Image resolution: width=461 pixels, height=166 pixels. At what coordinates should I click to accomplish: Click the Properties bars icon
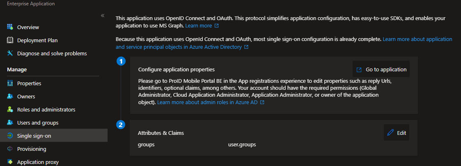point(10,83)
